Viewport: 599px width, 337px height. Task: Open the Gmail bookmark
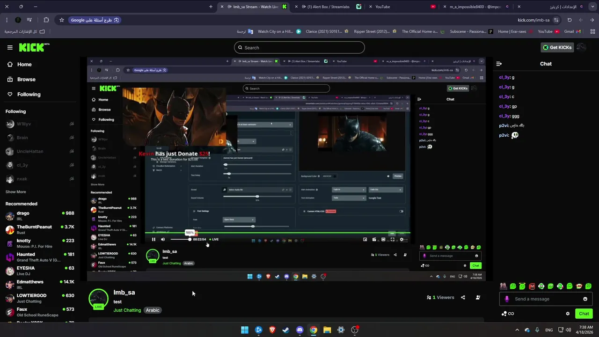tap(572, 31)
